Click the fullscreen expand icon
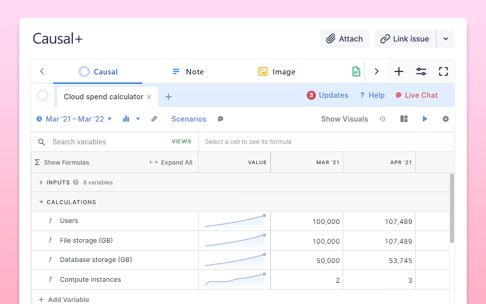 (443, 71)
